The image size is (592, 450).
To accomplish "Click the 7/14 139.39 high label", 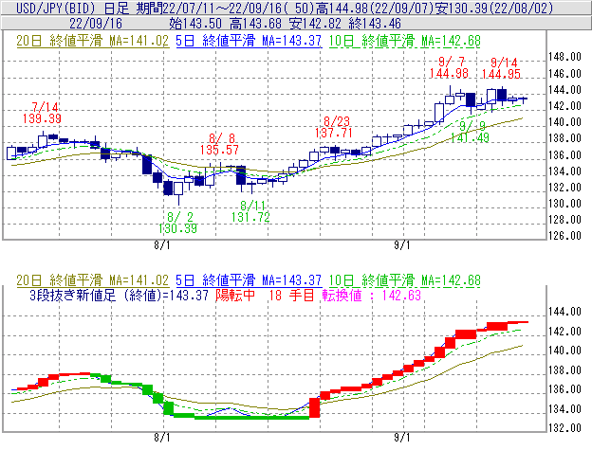I will (42, 113).
